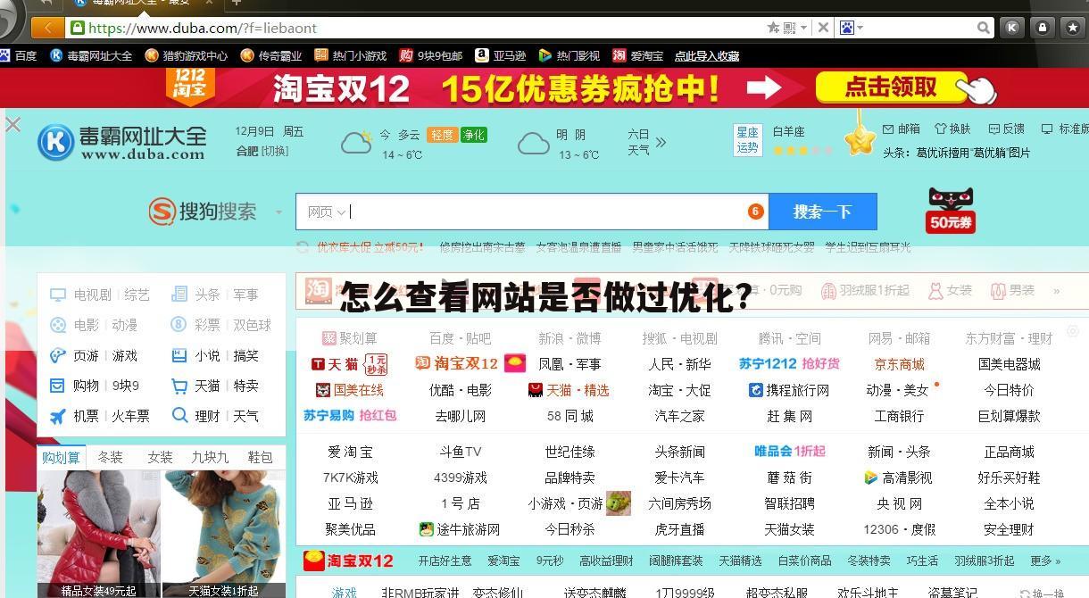1089x598 pixels.
Task: Open the 精品女装49元起 red coat thumbnail
Action: [98, 534]
